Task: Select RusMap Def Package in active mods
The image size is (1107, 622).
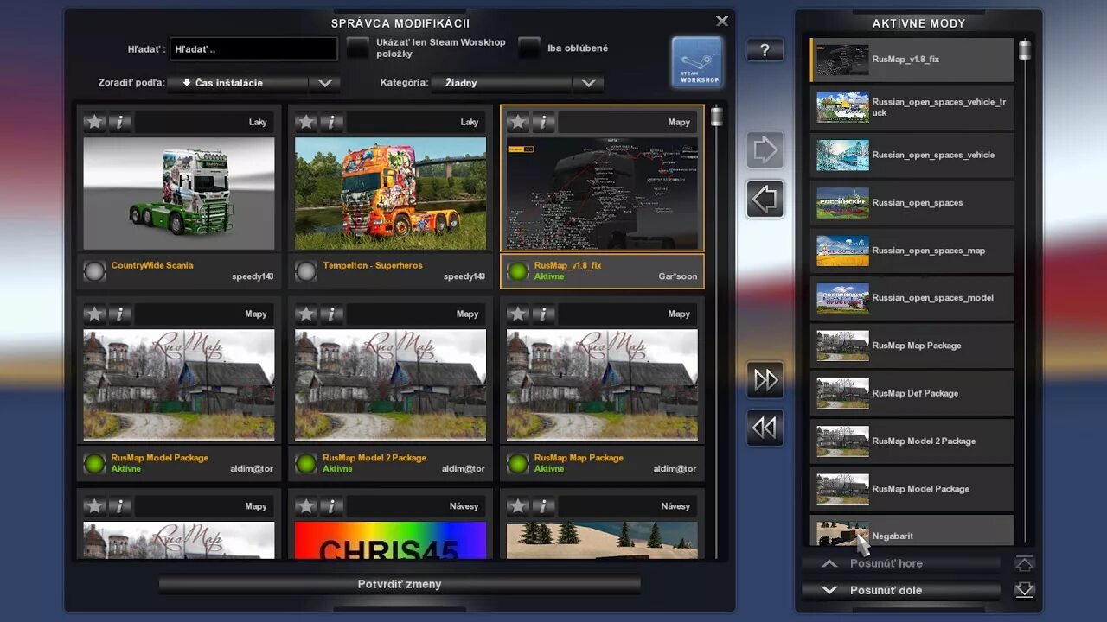Action: tap(912, 393)
